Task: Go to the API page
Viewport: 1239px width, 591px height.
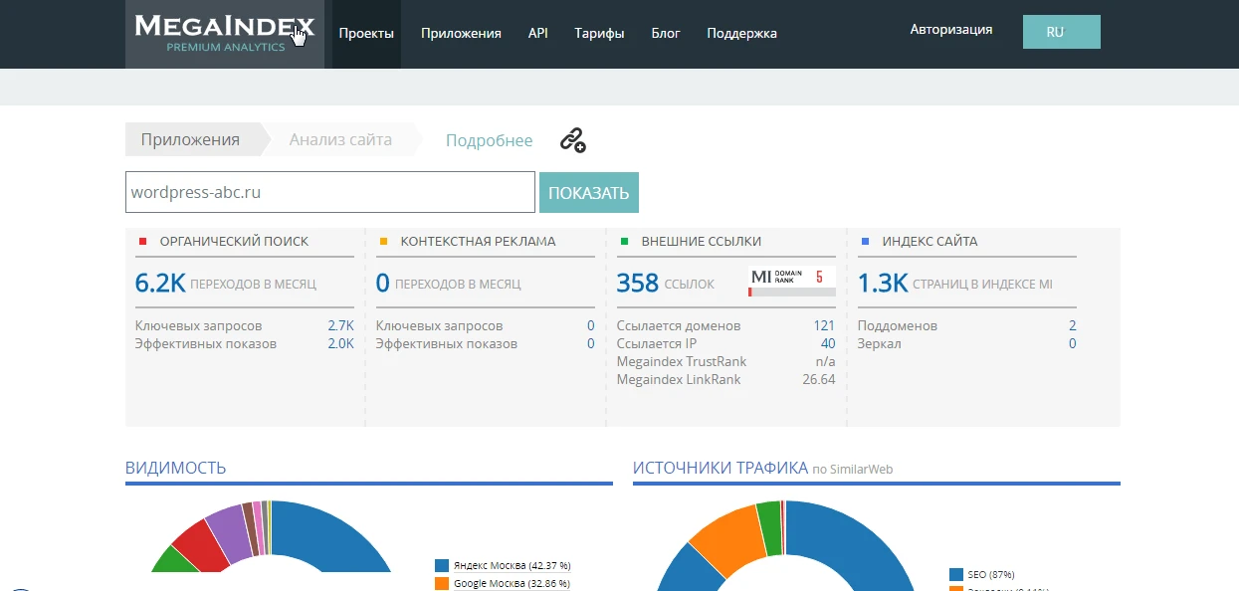Action: point(538,33)
